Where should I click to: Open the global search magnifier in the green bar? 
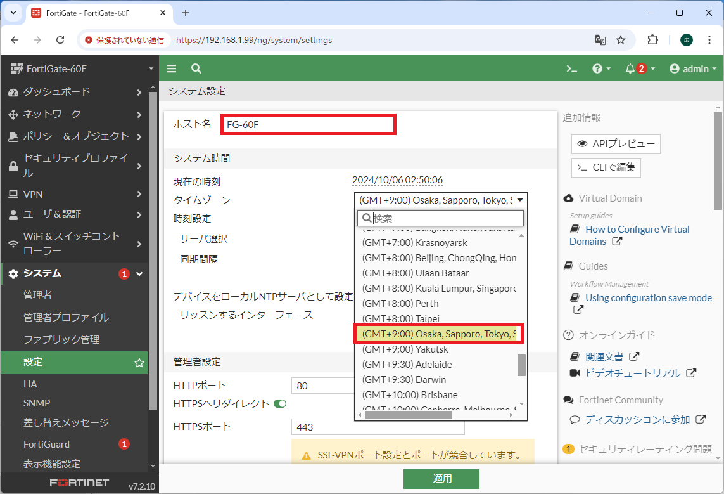pyautogui.click(x=196, y=68)
